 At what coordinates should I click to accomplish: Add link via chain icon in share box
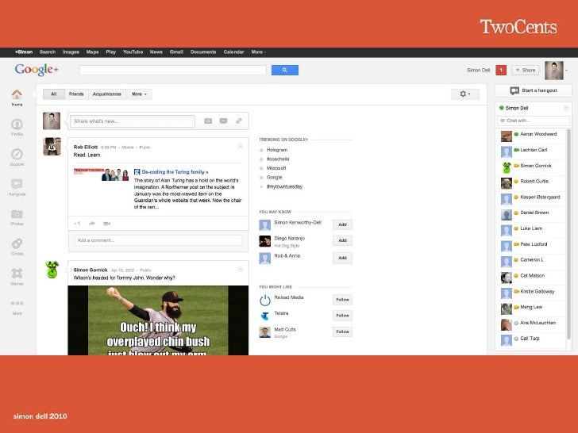point(239,121)
